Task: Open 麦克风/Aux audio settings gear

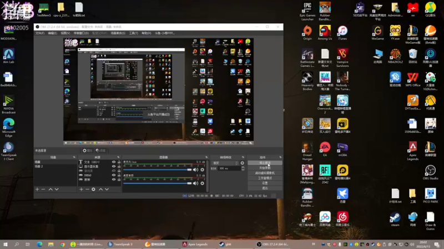Action: coord(202,170)
